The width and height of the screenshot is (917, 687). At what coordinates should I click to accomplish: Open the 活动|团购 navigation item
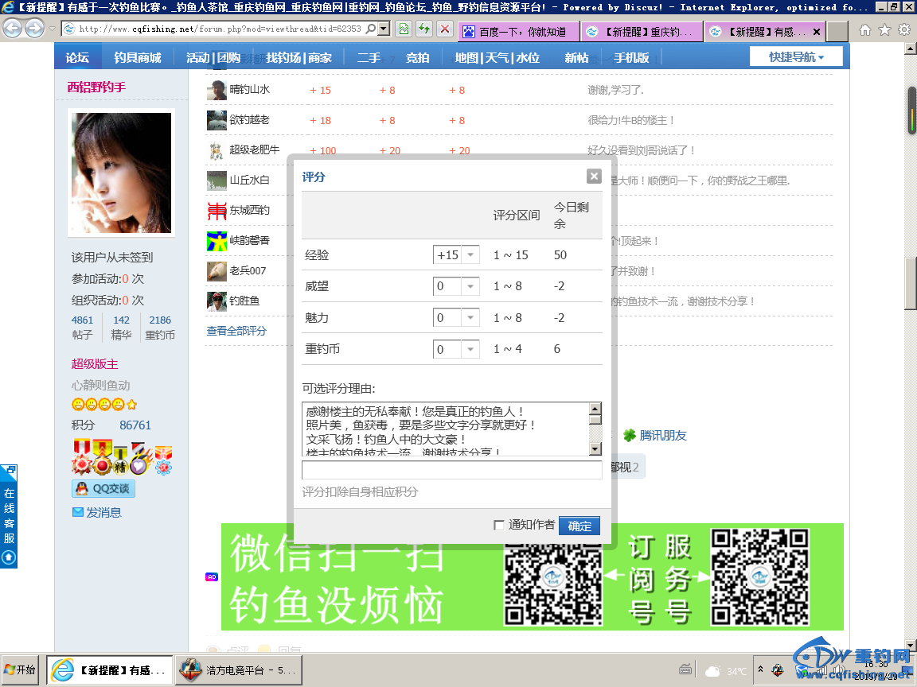point(213,57)
